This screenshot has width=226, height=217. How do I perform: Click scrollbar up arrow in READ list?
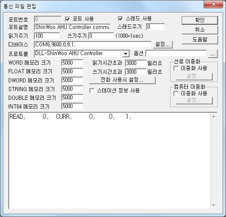click(214, 116)
